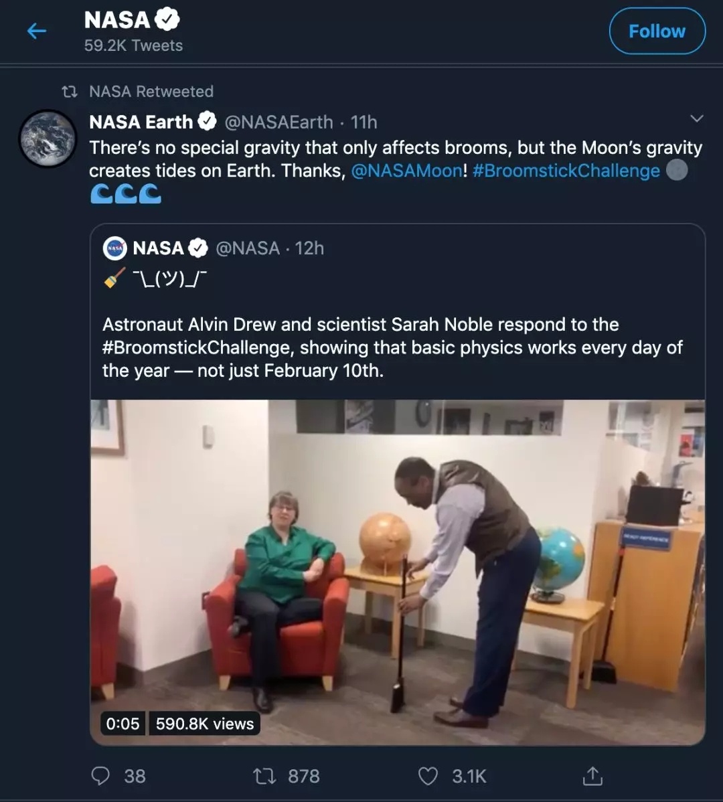
Task: Open NASA Earth's profile picture
Action: pos(47,139)
